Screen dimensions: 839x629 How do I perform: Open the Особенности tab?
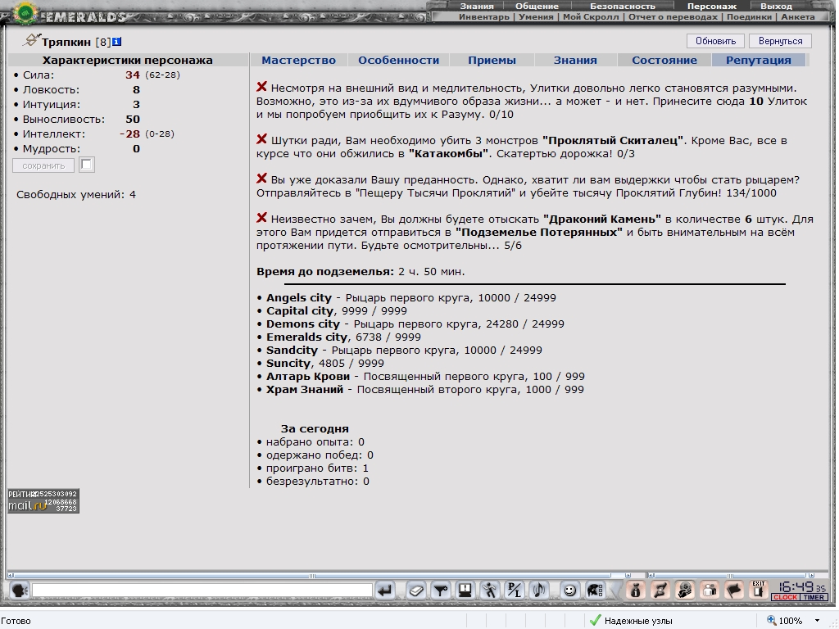point(399,60)
